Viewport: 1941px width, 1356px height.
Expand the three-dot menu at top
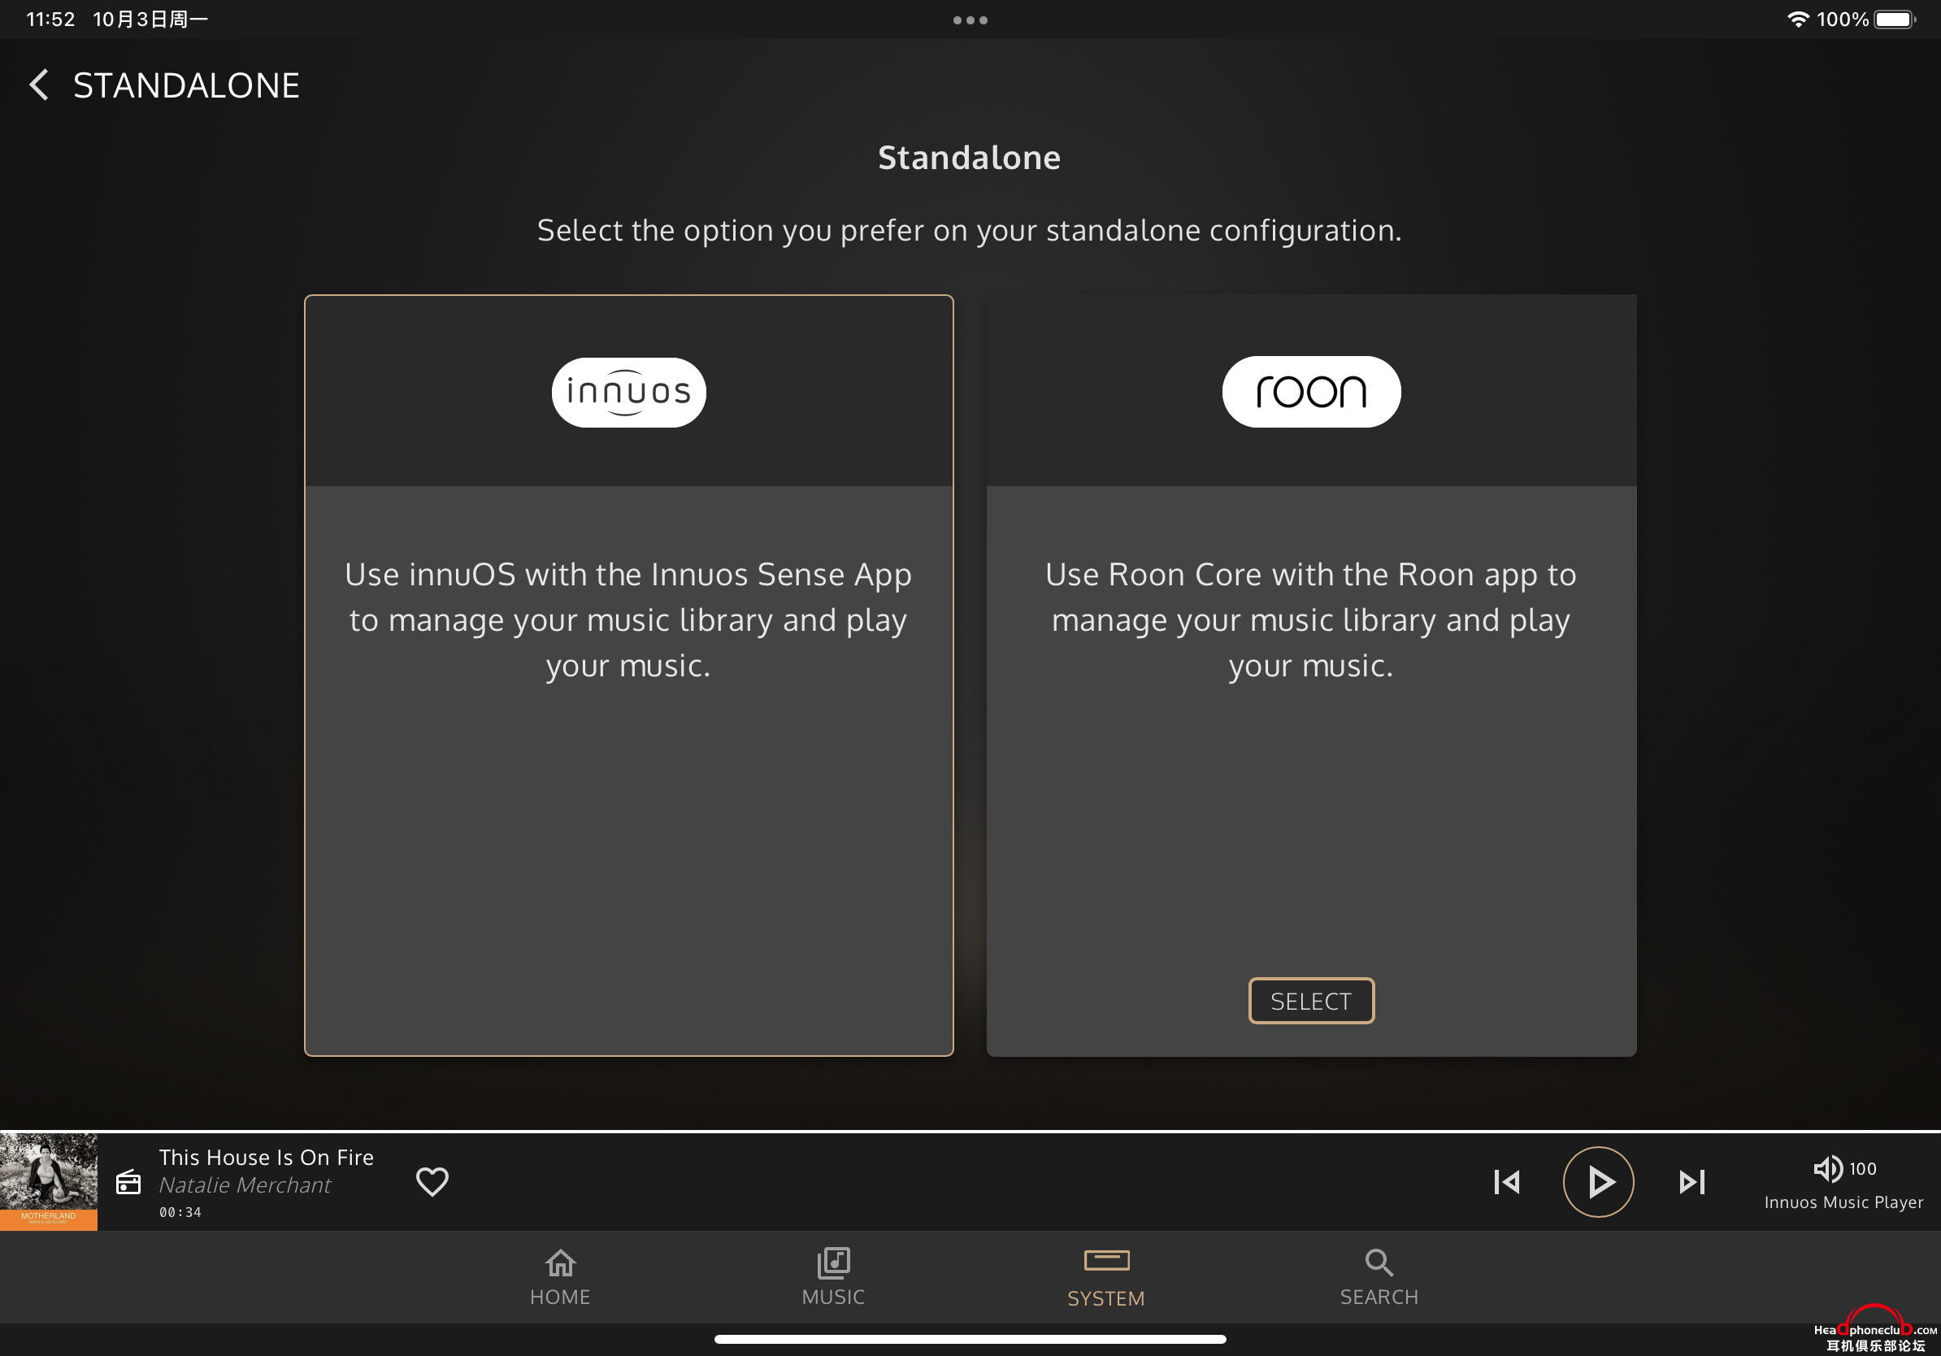[970, 20]
